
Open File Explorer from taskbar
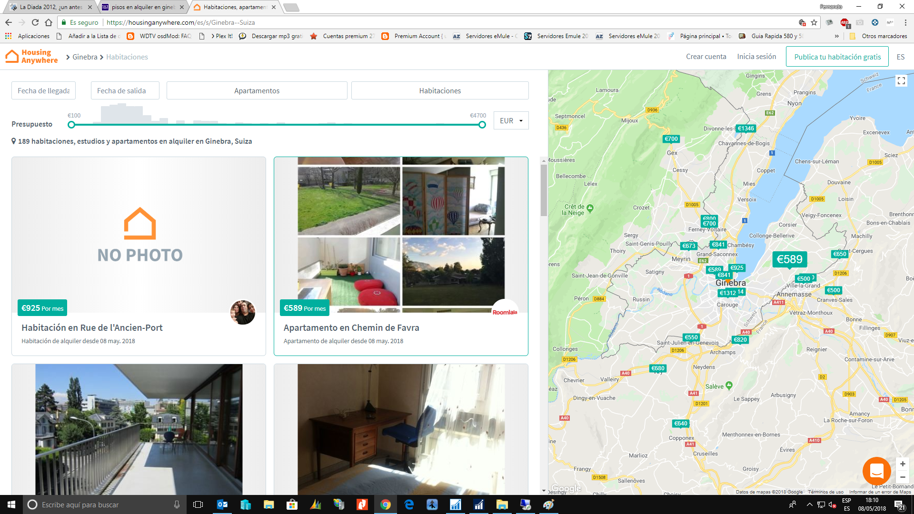pos(269,504)
